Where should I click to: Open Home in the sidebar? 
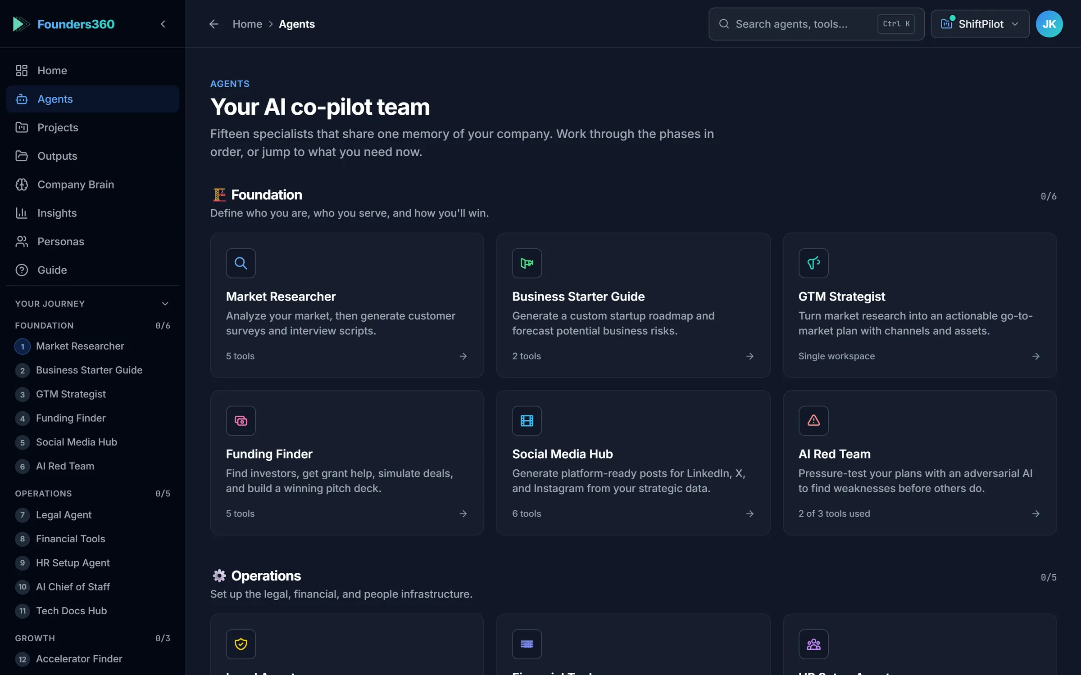92,71
